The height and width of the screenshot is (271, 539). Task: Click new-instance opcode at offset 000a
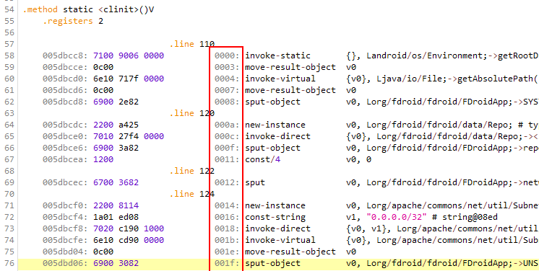pyautogui.click(x=275, y=125)
